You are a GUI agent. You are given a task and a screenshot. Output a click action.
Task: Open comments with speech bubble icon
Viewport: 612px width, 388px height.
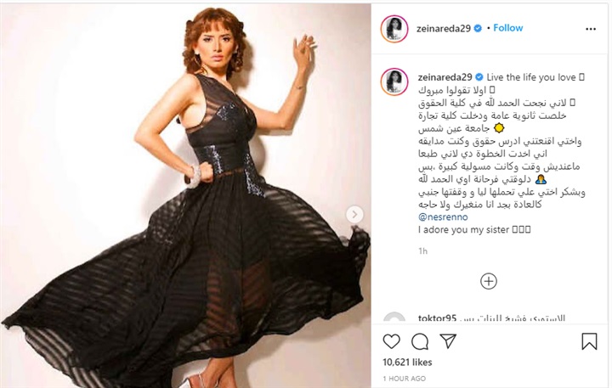pos(420,341)
